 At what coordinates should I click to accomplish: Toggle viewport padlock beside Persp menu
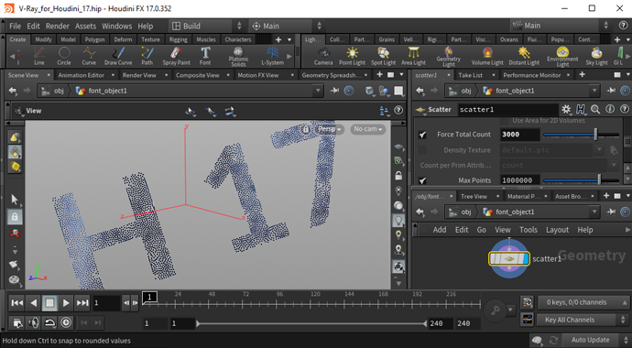pyautogui.click(x=306, y=129)
